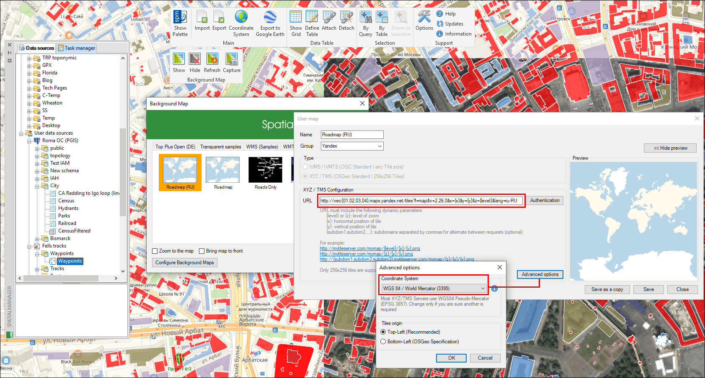
Task: Click Show background map icon
Action: coord(179,59)
